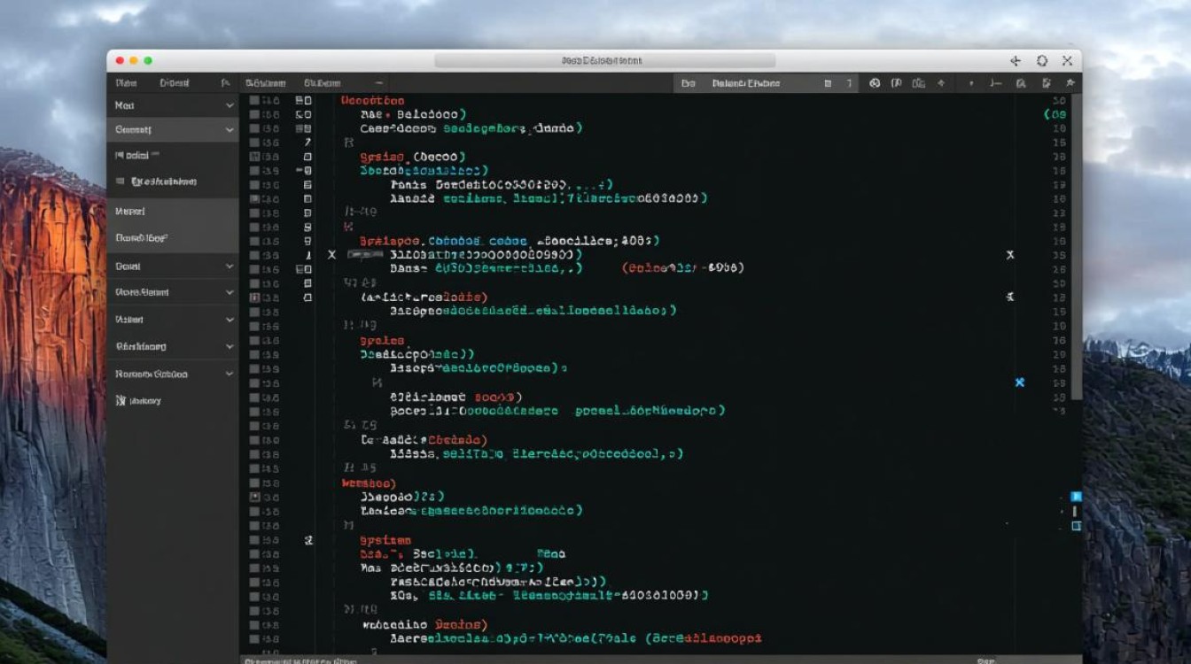
Task: Click the icon beside the bottom sidebar item
Action: pyautogui.click(x=121, y=401)
